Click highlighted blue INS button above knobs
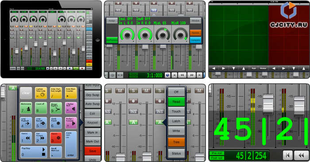310x162 pixels. click(154, 10)
